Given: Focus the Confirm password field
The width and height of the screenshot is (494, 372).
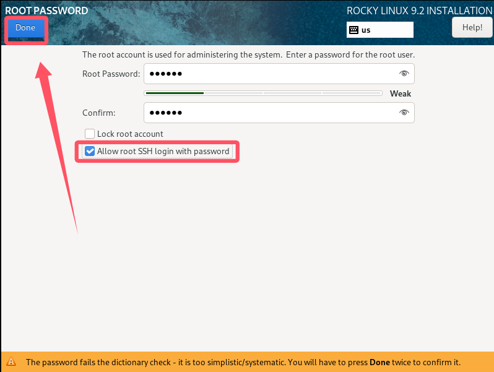Looking at the screenshot, I should click(x=279, y=113).
